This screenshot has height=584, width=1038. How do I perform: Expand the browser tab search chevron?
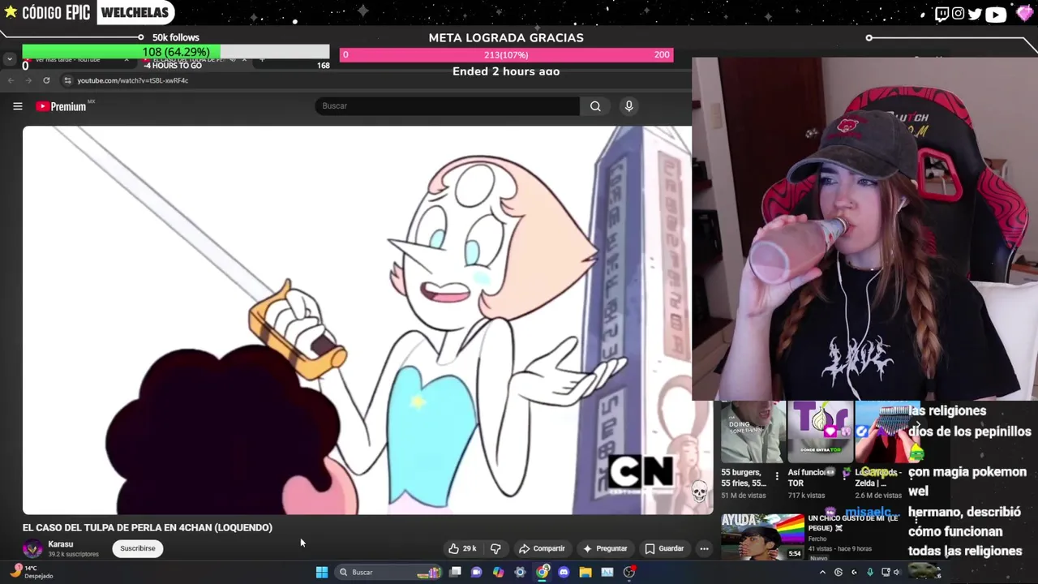[x=9, y=59]
